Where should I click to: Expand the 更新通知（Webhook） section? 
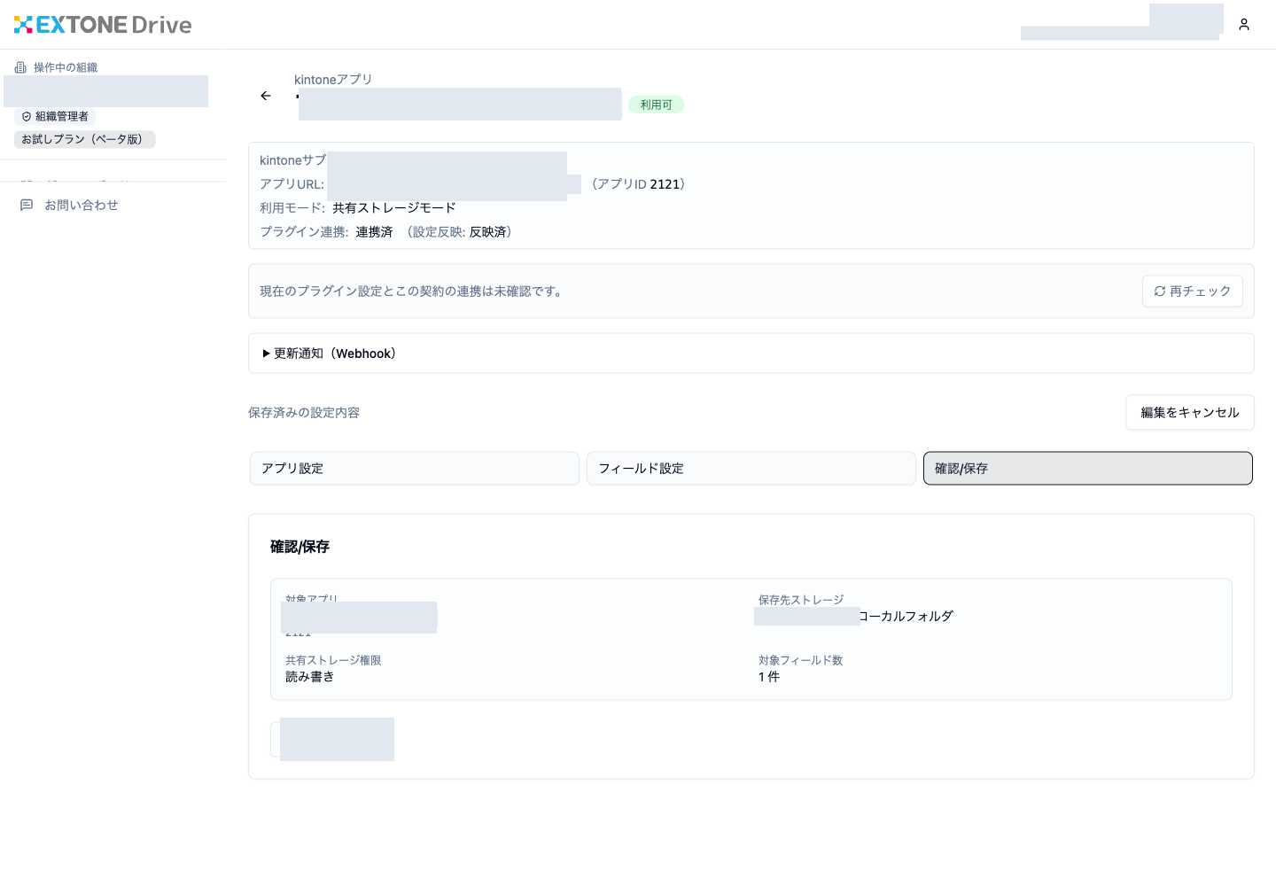coord(751,354)
